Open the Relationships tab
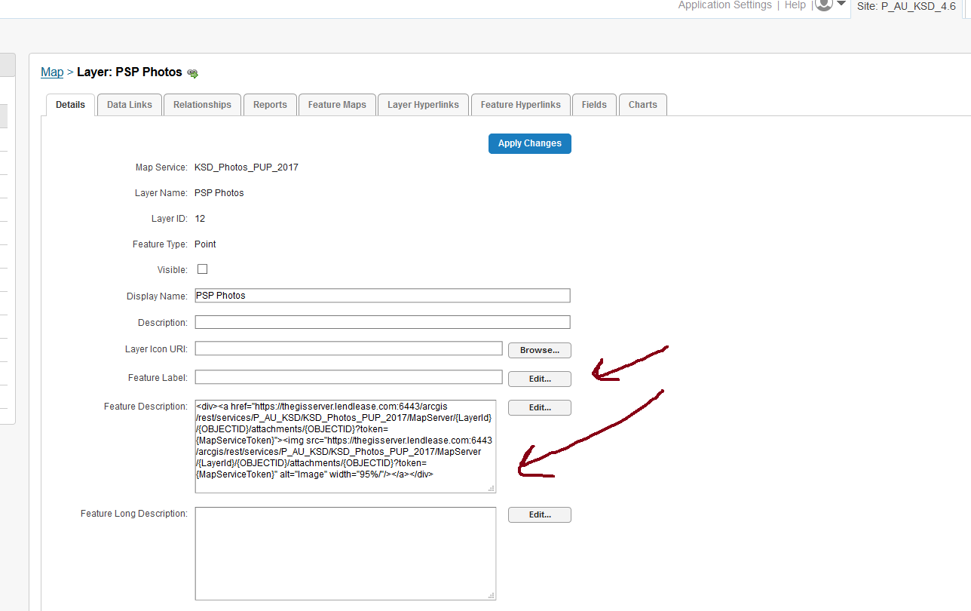This screenshot has height=611, width=971. click(202, 105)
